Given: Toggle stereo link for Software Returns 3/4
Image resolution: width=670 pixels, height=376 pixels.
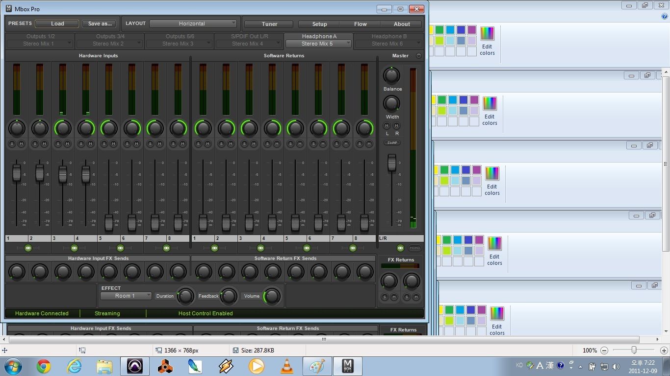Looking at the screenshot, I should pyautogui.click(x=260, y=248).
